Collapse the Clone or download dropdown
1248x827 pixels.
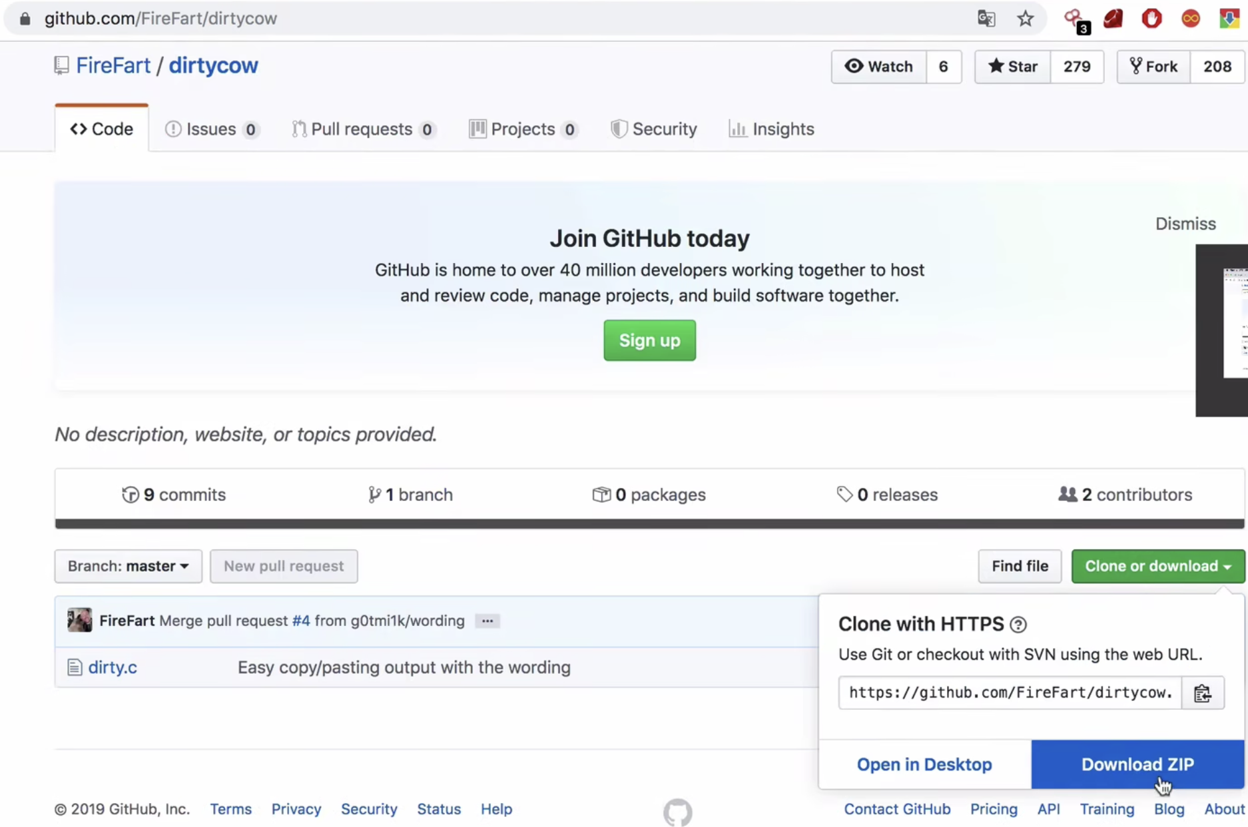coord(1157,566)
